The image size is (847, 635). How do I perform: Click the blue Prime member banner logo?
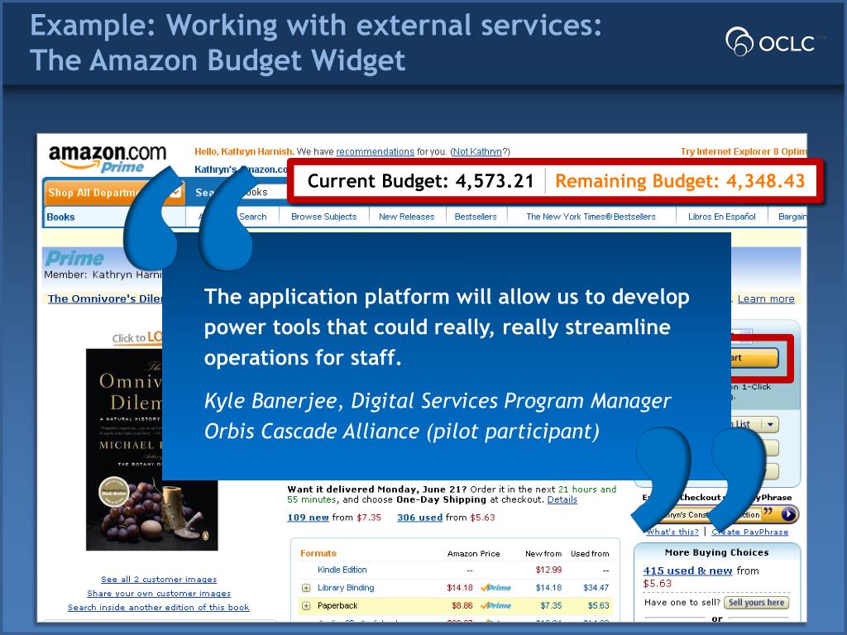click(74, 258)
